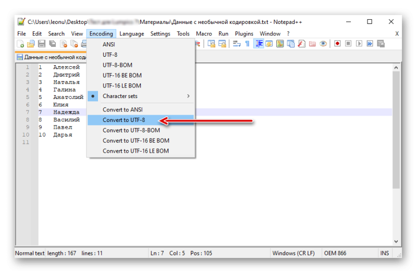
Task: Open Folder as Workspace icon
Action: [312, 44]
